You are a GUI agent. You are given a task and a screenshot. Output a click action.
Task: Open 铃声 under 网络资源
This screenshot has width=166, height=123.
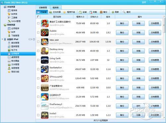[x=12, y=32]
